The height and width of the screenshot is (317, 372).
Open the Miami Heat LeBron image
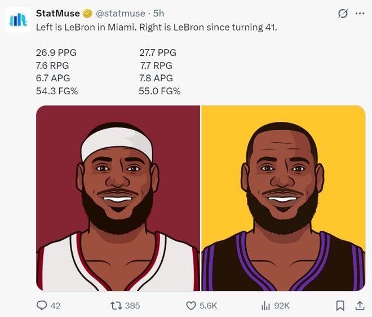click(x=118, y=198)
